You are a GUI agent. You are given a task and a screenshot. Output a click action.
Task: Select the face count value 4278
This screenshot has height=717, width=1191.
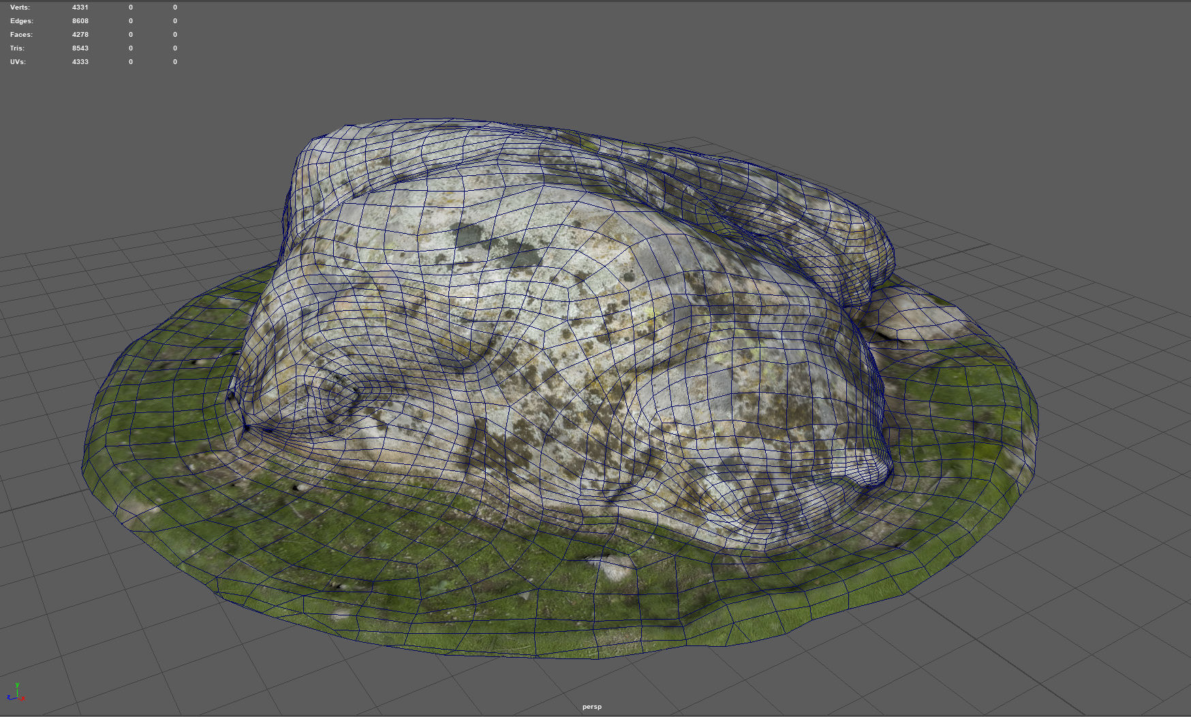tap(80, 35)
